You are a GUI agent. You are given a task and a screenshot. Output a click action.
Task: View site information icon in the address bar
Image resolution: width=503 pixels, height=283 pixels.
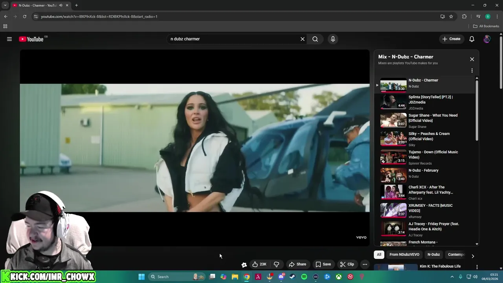(x=36, y=17)
